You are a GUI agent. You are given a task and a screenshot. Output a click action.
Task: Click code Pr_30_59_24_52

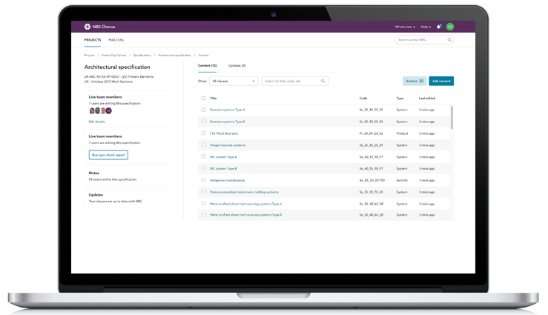coord(371,133)
